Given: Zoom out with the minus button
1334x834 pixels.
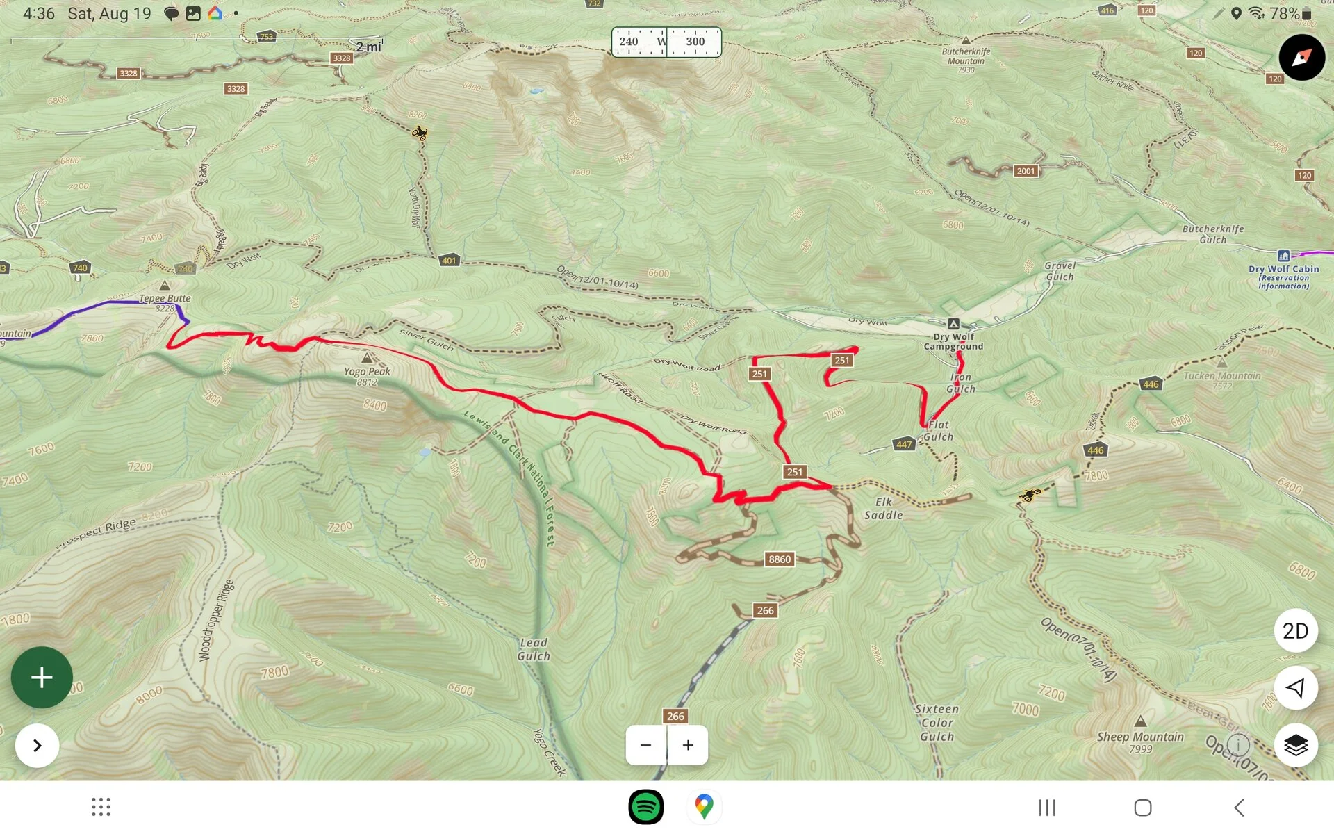Looking at the screenshot, I should tap(646, 746).
